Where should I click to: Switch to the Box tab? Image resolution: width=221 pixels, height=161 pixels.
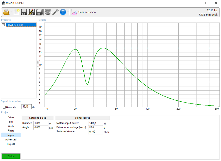[11, 122]
